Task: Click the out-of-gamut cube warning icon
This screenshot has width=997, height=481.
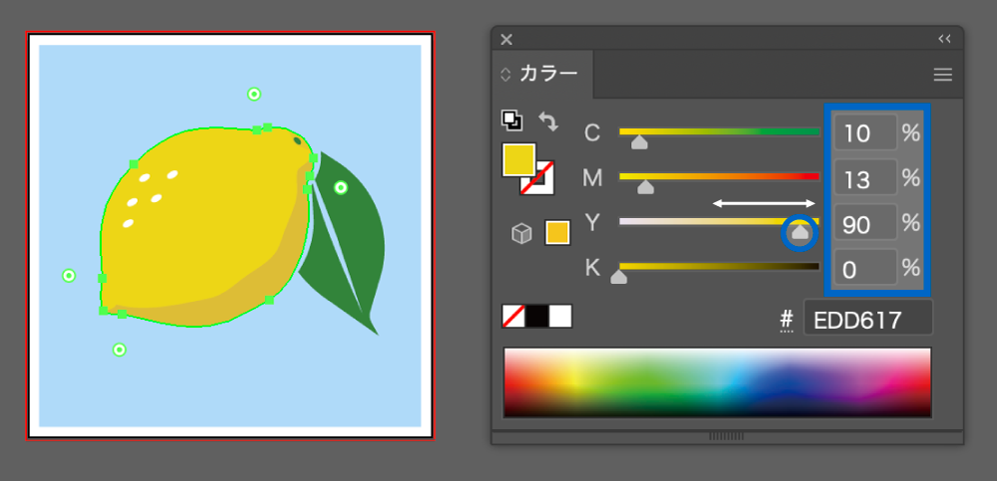Action: 521,233
